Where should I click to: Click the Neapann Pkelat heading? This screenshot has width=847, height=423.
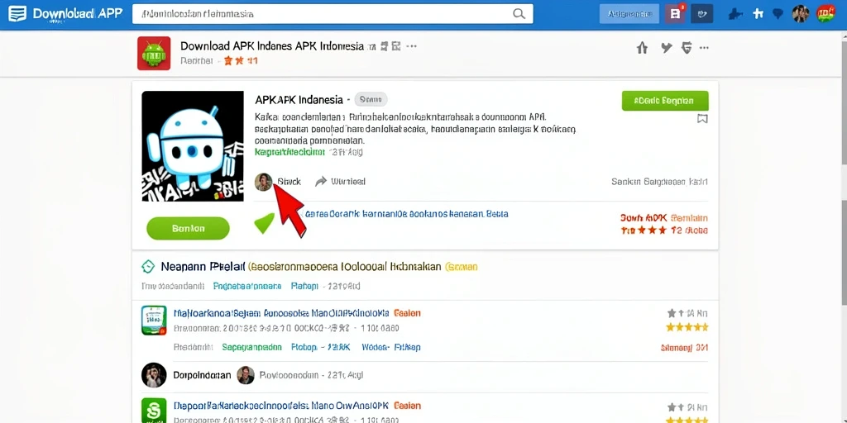pos(203,267)
